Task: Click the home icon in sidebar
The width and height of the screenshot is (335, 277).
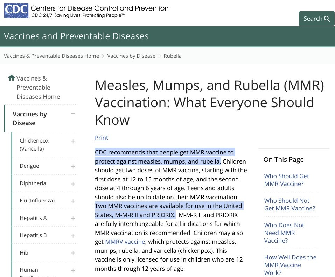Action: click(11, 78)
